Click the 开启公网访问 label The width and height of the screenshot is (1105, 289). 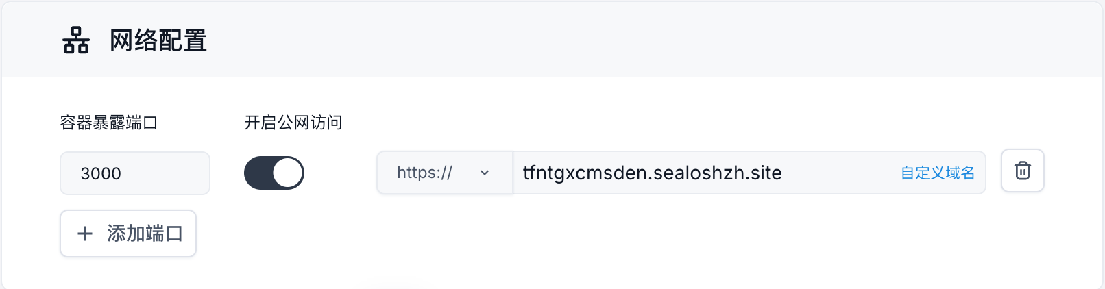[293, 123]
